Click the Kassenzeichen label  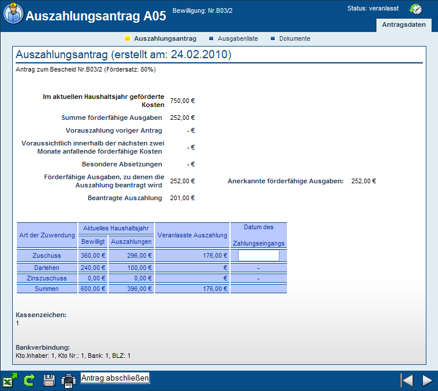pos(41,315)
